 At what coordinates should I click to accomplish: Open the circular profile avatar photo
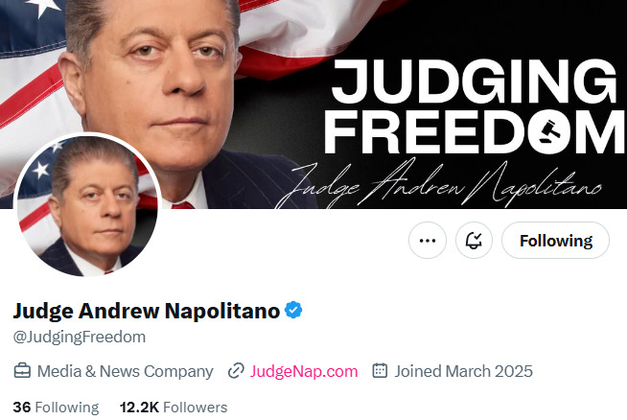(87, 206)
